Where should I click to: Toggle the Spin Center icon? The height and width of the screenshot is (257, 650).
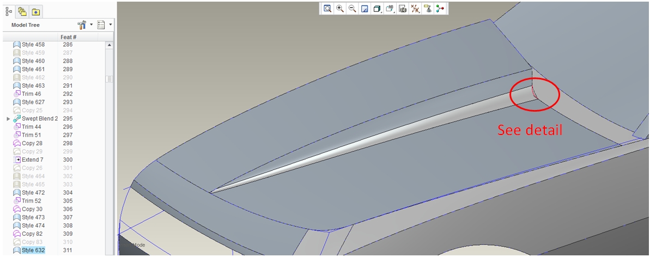point(440,9)
